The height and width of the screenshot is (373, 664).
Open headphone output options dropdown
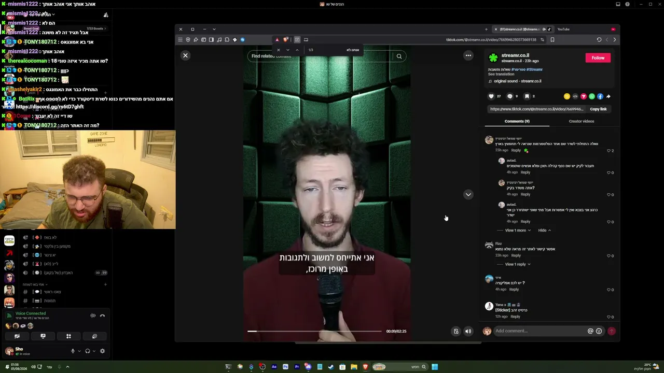click(x=94, y=351)
